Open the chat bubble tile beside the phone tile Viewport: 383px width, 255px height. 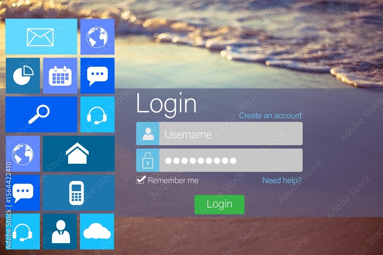coord(23,193)
